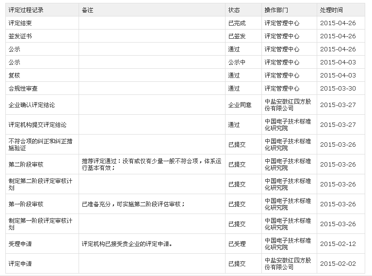Select the 2015-02-02 processing date
This screenshot has height=276, width=372.
click(x=338, y=264)
